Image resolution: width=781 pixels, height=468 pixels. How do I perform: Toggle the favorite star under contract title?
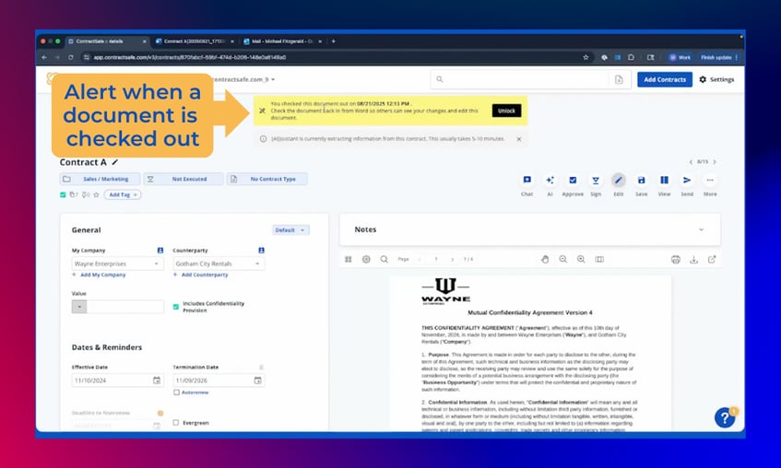(x=96, y=194)
